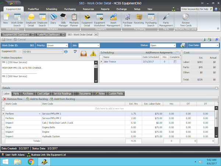Expand the Jake Treece row arrow

coord(101,62)
